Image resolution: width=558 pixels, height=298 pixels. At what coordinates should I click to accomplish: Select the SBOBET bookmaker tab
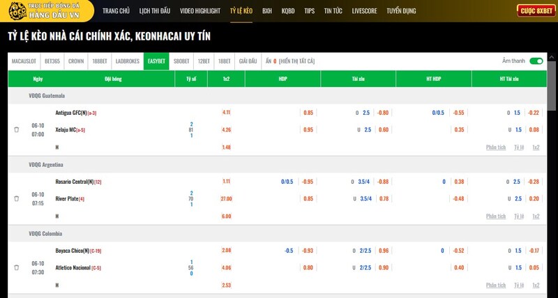181,61
